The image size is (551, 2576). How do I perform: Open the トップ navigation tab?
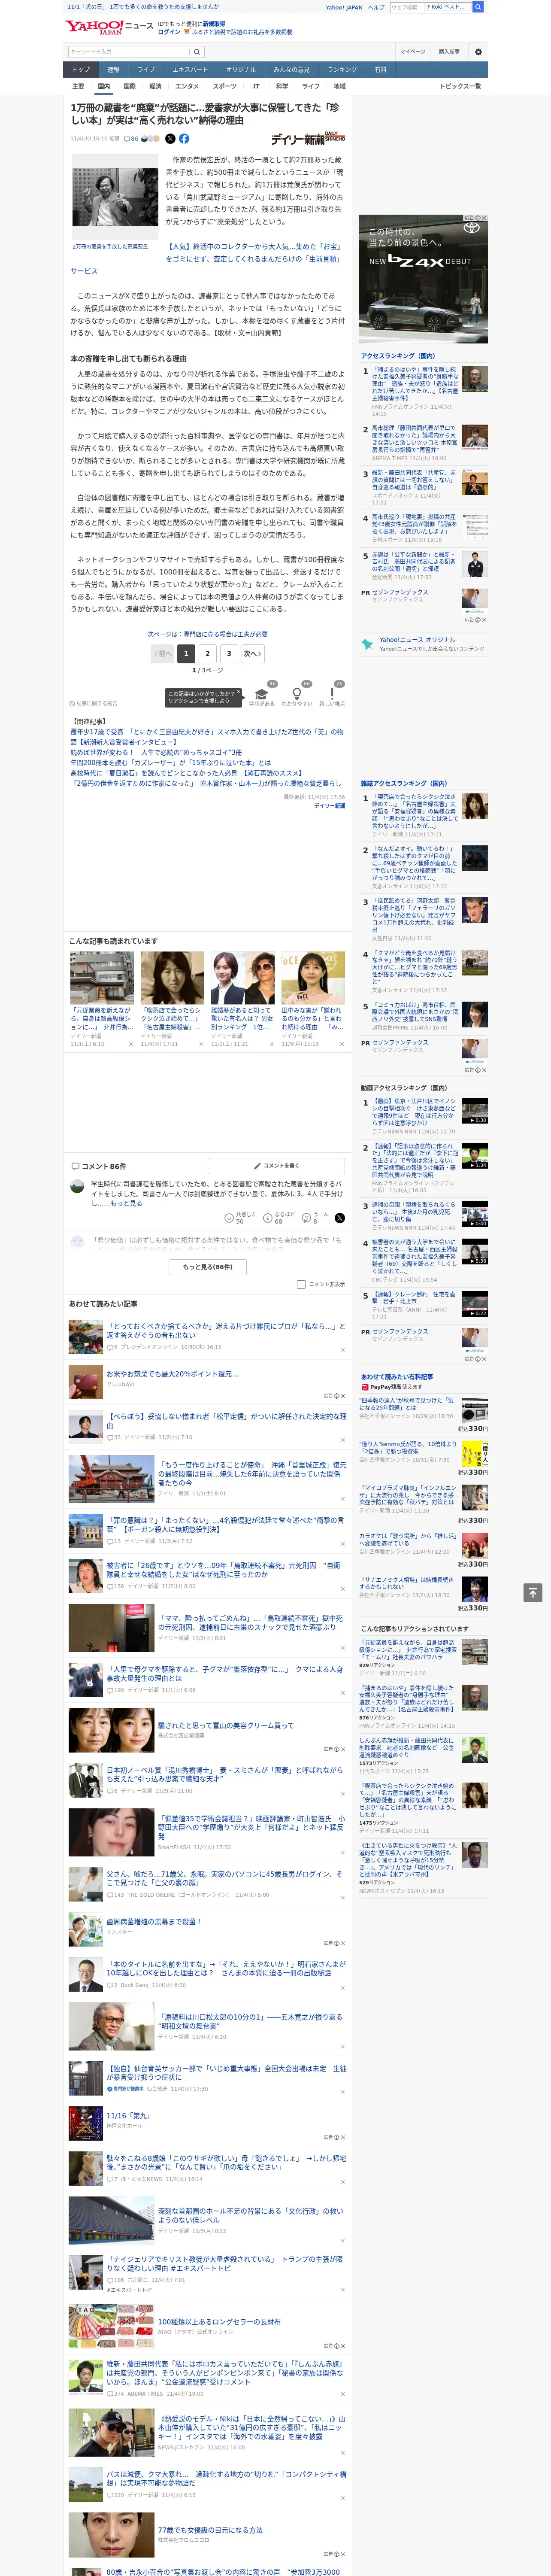click(81, 70)
